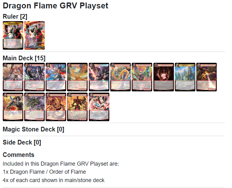Open the flame-bordered ruler card
Screen dimensions: 232x188
(34, 35)
